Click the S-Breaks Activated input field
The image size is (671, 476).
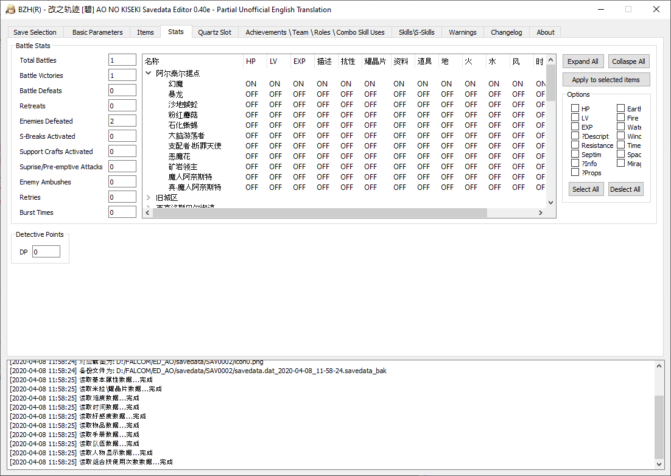point(122,136)
